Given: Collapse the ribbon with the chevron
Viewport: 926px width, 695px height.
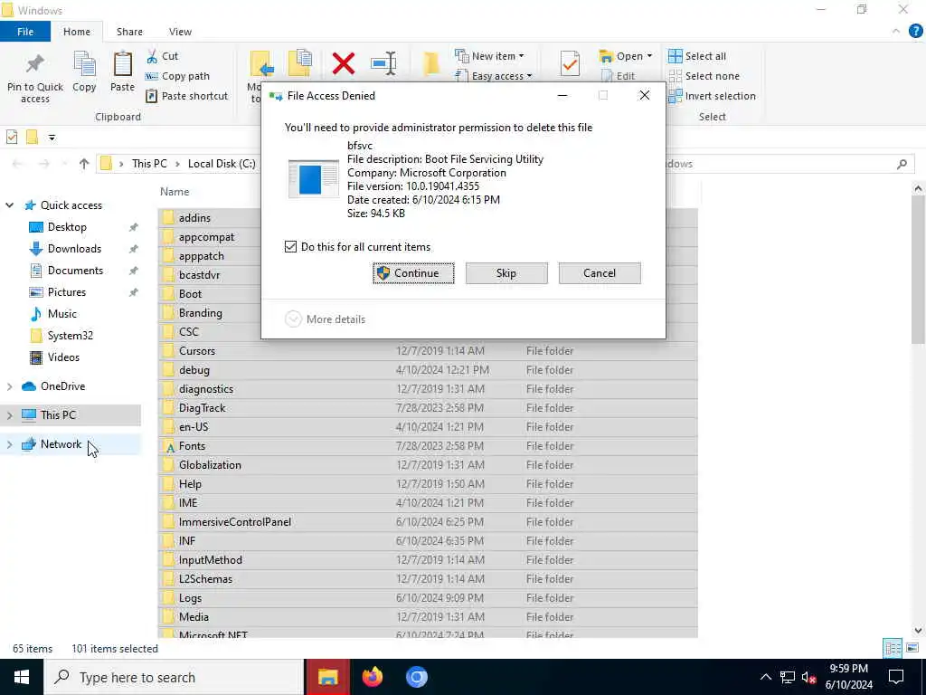Looking at the screenshot, I should point(896,32).
